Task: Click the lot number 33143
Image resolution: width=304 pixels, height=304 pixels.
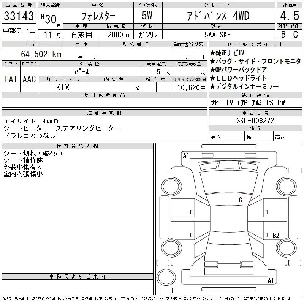Action: (x=19, y=16)
